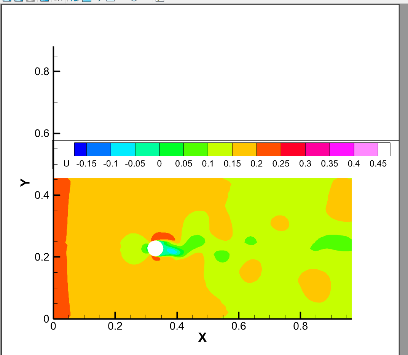Select the X axis title
Screen dimensions: 408x355
(x=202, y=337)
